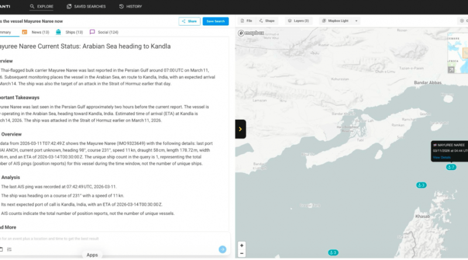Screen dimensions: 468x260
Task: Go to Saved Searches
Action: point(85,6)
